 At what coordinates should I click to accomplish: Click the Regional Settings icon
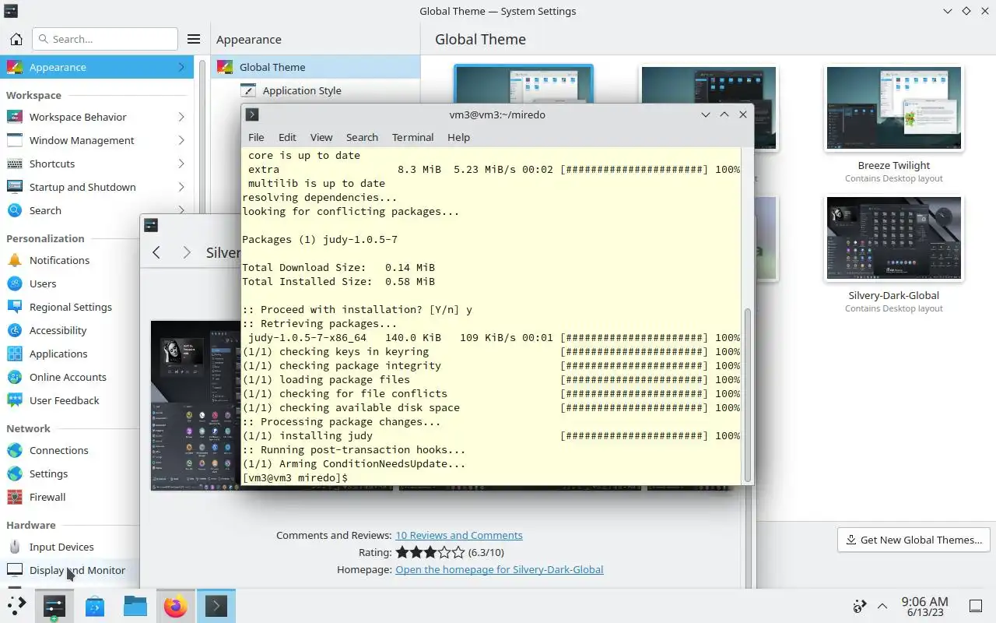click(15, 307)
